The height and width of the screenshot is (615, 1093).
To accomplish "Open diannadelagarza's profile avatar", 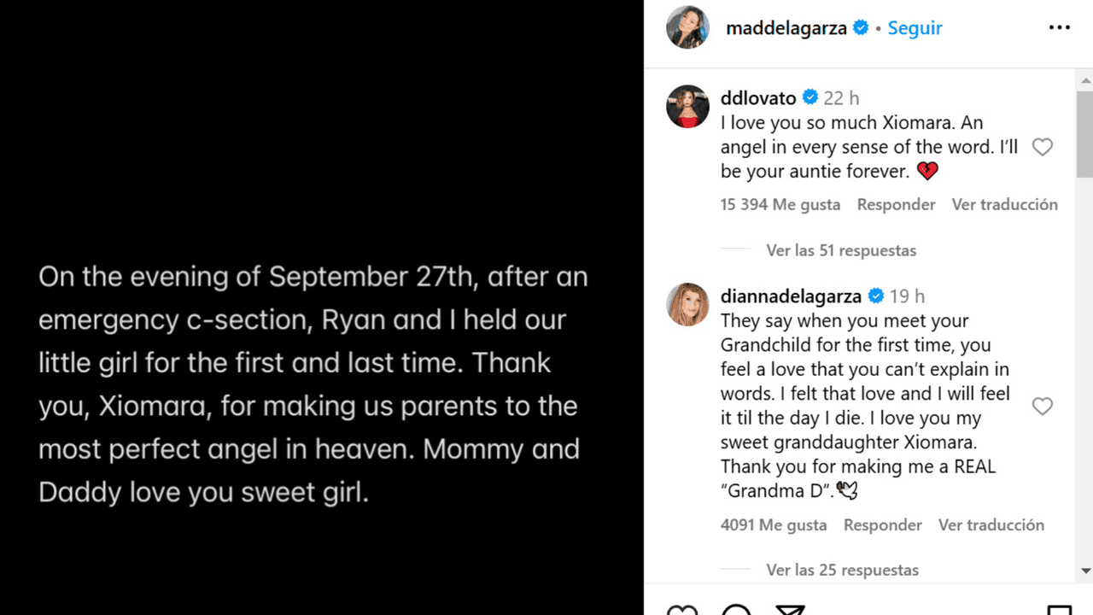I will coord(687,305).
